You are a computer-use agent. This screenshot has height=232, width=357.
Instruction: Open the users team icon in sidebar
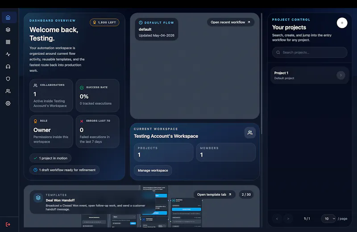(8, 91)
